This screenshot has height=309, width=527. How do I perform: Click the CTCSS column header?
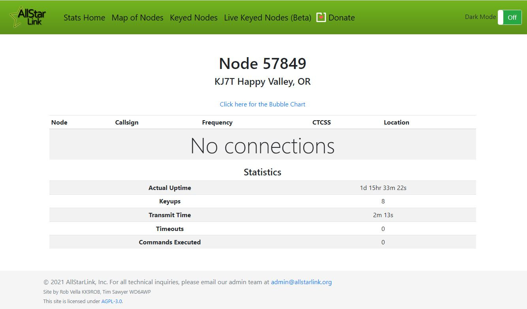coord(321,122)
